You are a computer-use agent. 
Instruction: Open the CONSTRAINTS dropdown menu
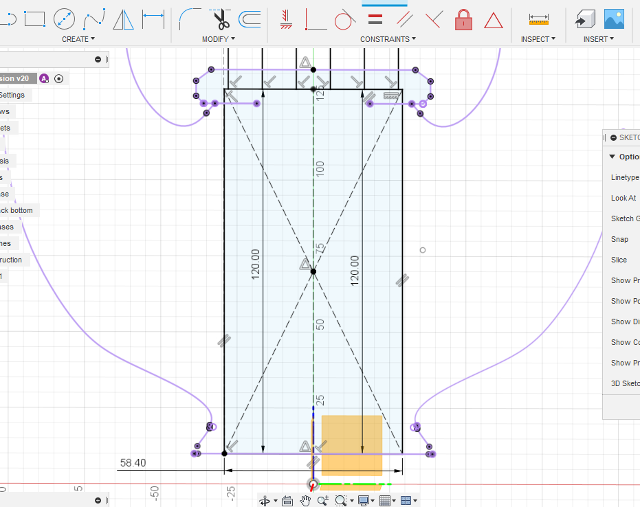pyautogui.click(x=388, y=39)
